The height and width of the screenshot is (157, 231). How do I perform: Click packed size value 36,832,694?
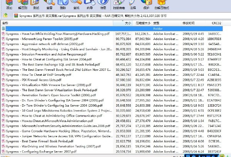pyautogui.click(x=143, y=80)
